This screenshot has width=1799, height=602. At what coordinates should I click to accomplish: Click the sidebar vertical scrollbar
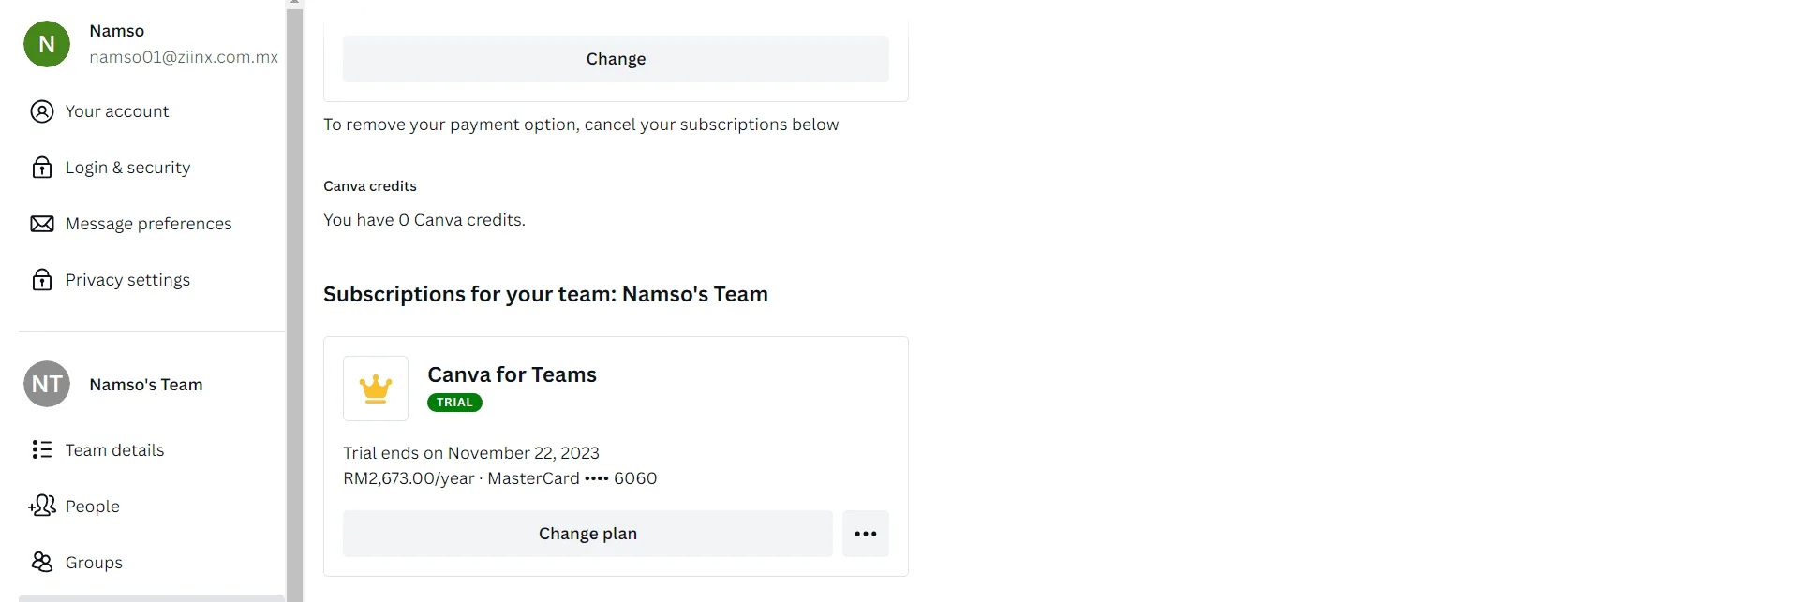click(x=295, y=304)
